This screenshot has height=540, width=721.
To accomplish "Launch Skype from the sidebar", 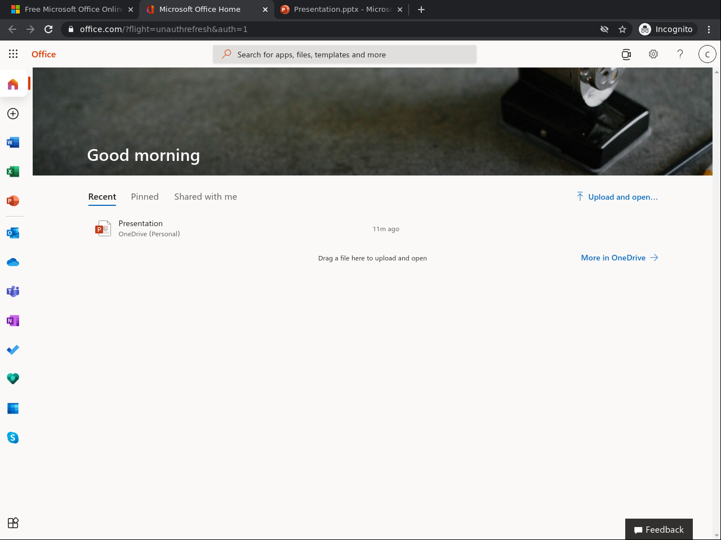I will coord(13,438).
